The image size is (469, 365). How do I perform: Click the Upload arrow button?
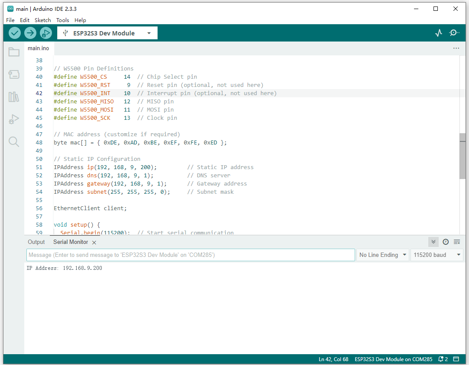tap(30, 33)
